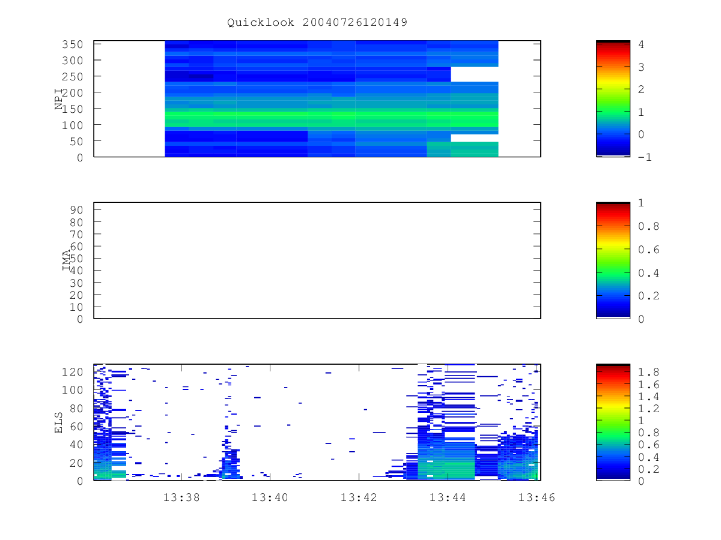Click the 1.4 label on the ELS colorbar
This screenshot has height=540, width=721.
point(648,397)
